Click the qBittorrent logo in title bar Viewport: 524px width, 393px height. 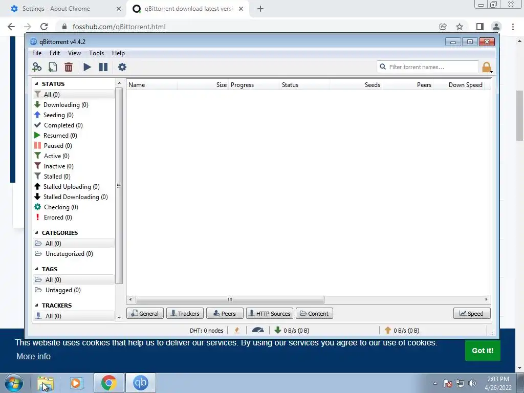pos(33,42)
